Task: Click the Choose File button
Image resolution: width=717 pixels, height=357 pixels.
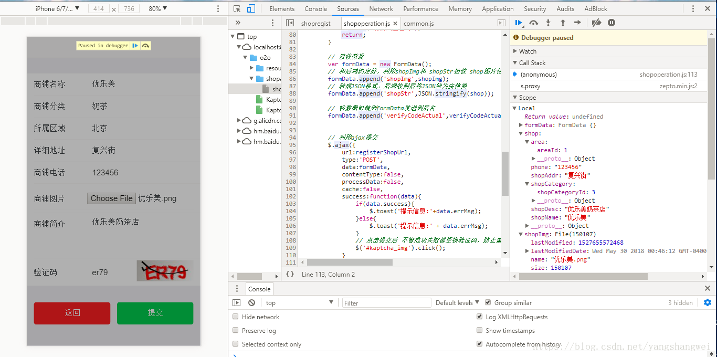Action: click(x=111, y=198)
